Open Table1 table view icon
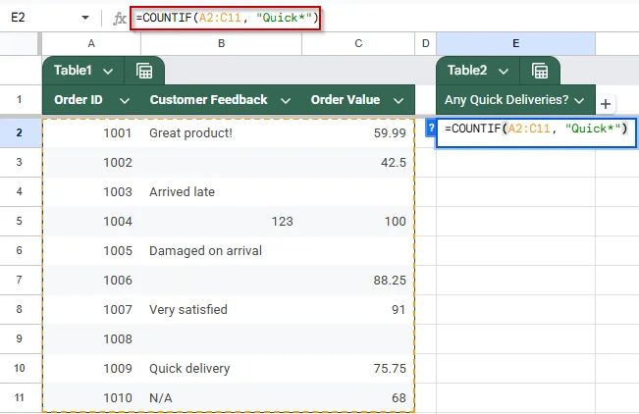Viewport: 639px width, 414px height. click(144, 71)
